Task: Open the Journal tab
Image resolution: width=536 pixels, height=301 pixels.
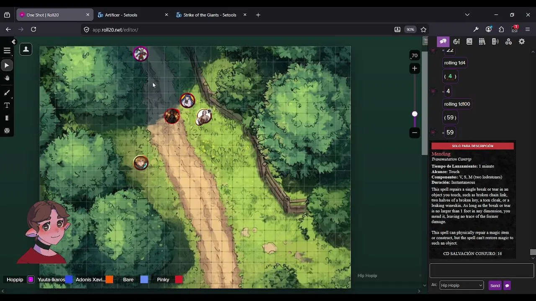Action: coord(469,41)
